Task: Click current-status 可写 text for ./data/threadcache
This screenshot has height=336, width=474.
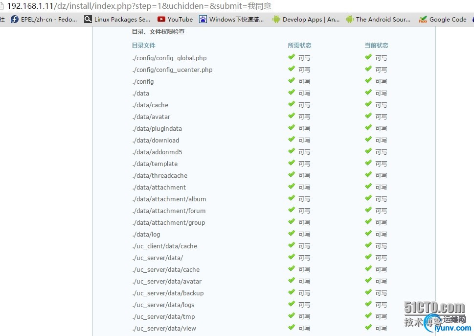Action: click(x=381, y=176)
